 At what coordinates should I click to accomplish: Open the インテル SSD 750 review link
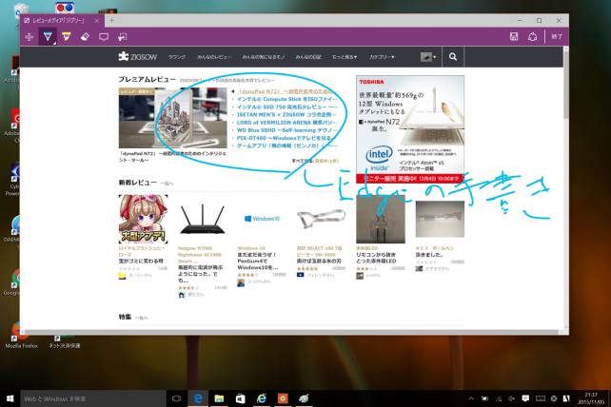[287, 107]
